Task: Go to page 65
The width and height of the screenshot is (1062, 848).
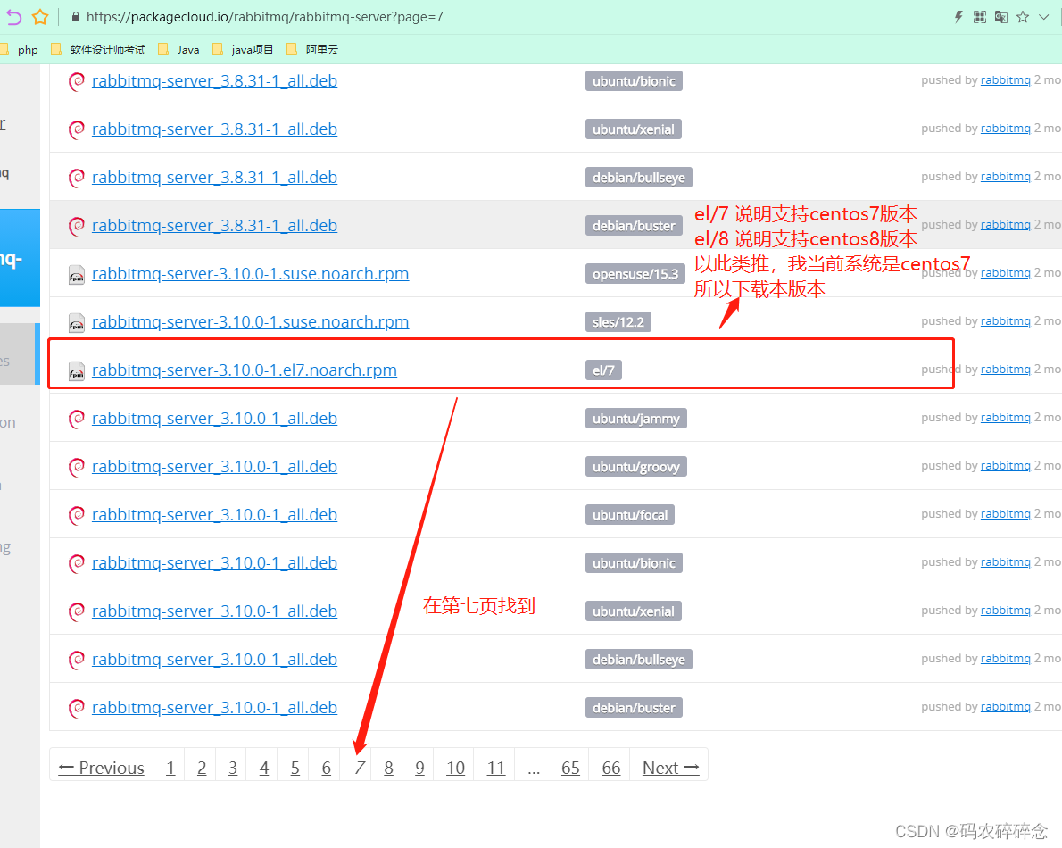Action: pos(571,768)
